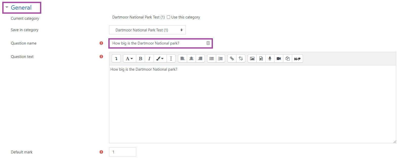This screenshot has height=161, width=401.
Task: Check the 'Use this category' checkbox
Action: [168, 17]
